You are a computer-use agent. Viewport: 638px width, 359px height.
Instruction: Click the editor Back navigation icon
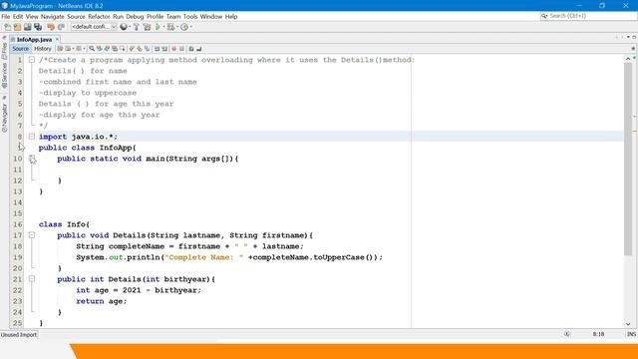coord(68,49)
